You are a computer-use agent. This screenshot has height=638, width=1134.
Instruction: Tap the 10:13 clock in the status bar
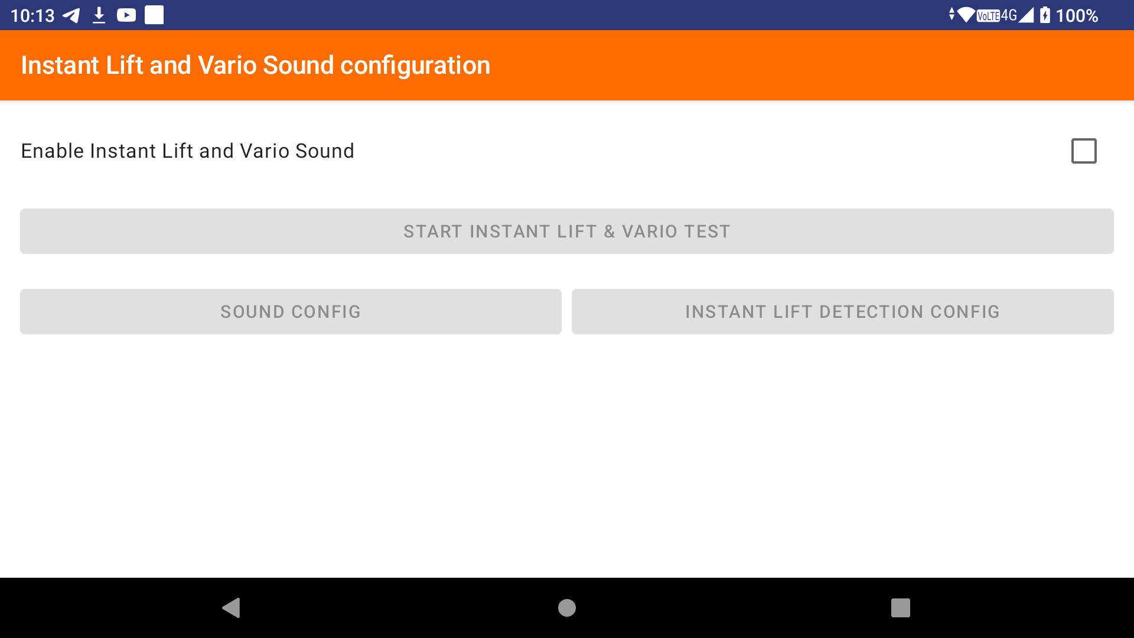[x=32, y=15]
